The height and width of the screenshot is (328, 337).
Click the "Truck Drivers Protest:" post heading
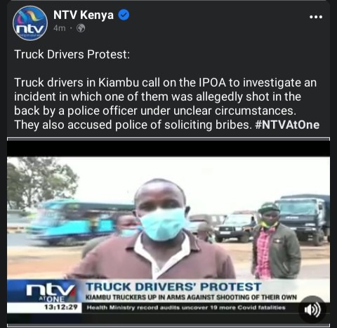[x=72, y=54]
